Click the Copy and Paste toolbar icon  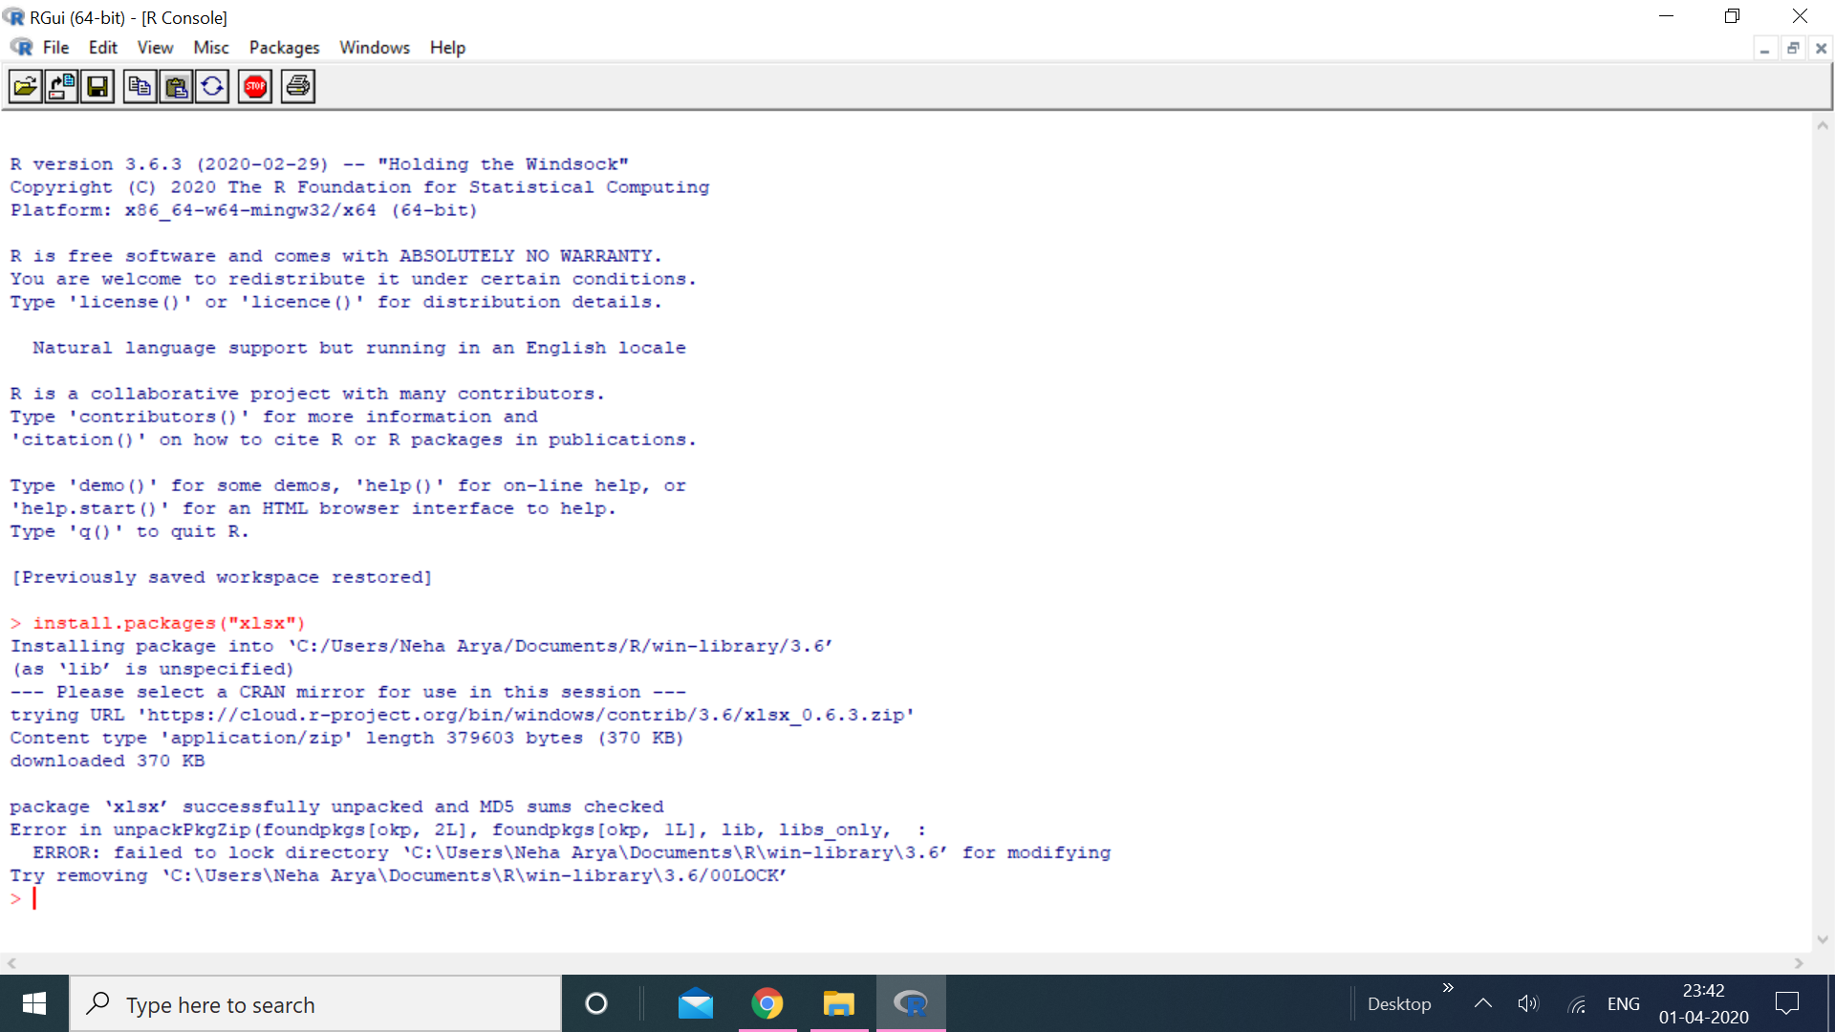click(x=212, y=87)
